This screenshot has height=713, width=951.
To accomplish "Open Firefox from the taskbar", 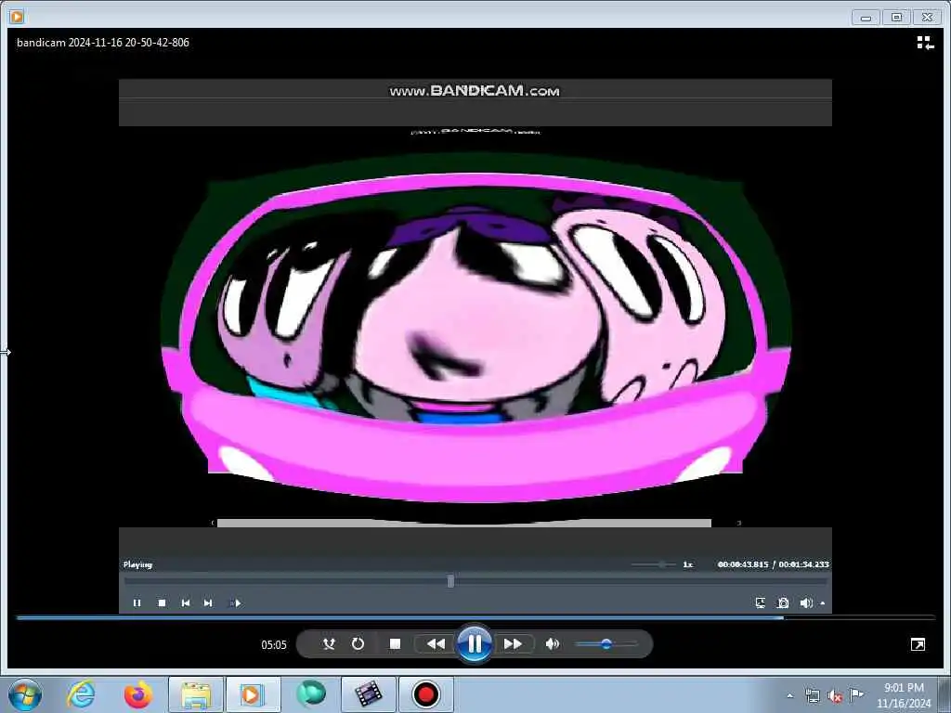I will 137,694.
